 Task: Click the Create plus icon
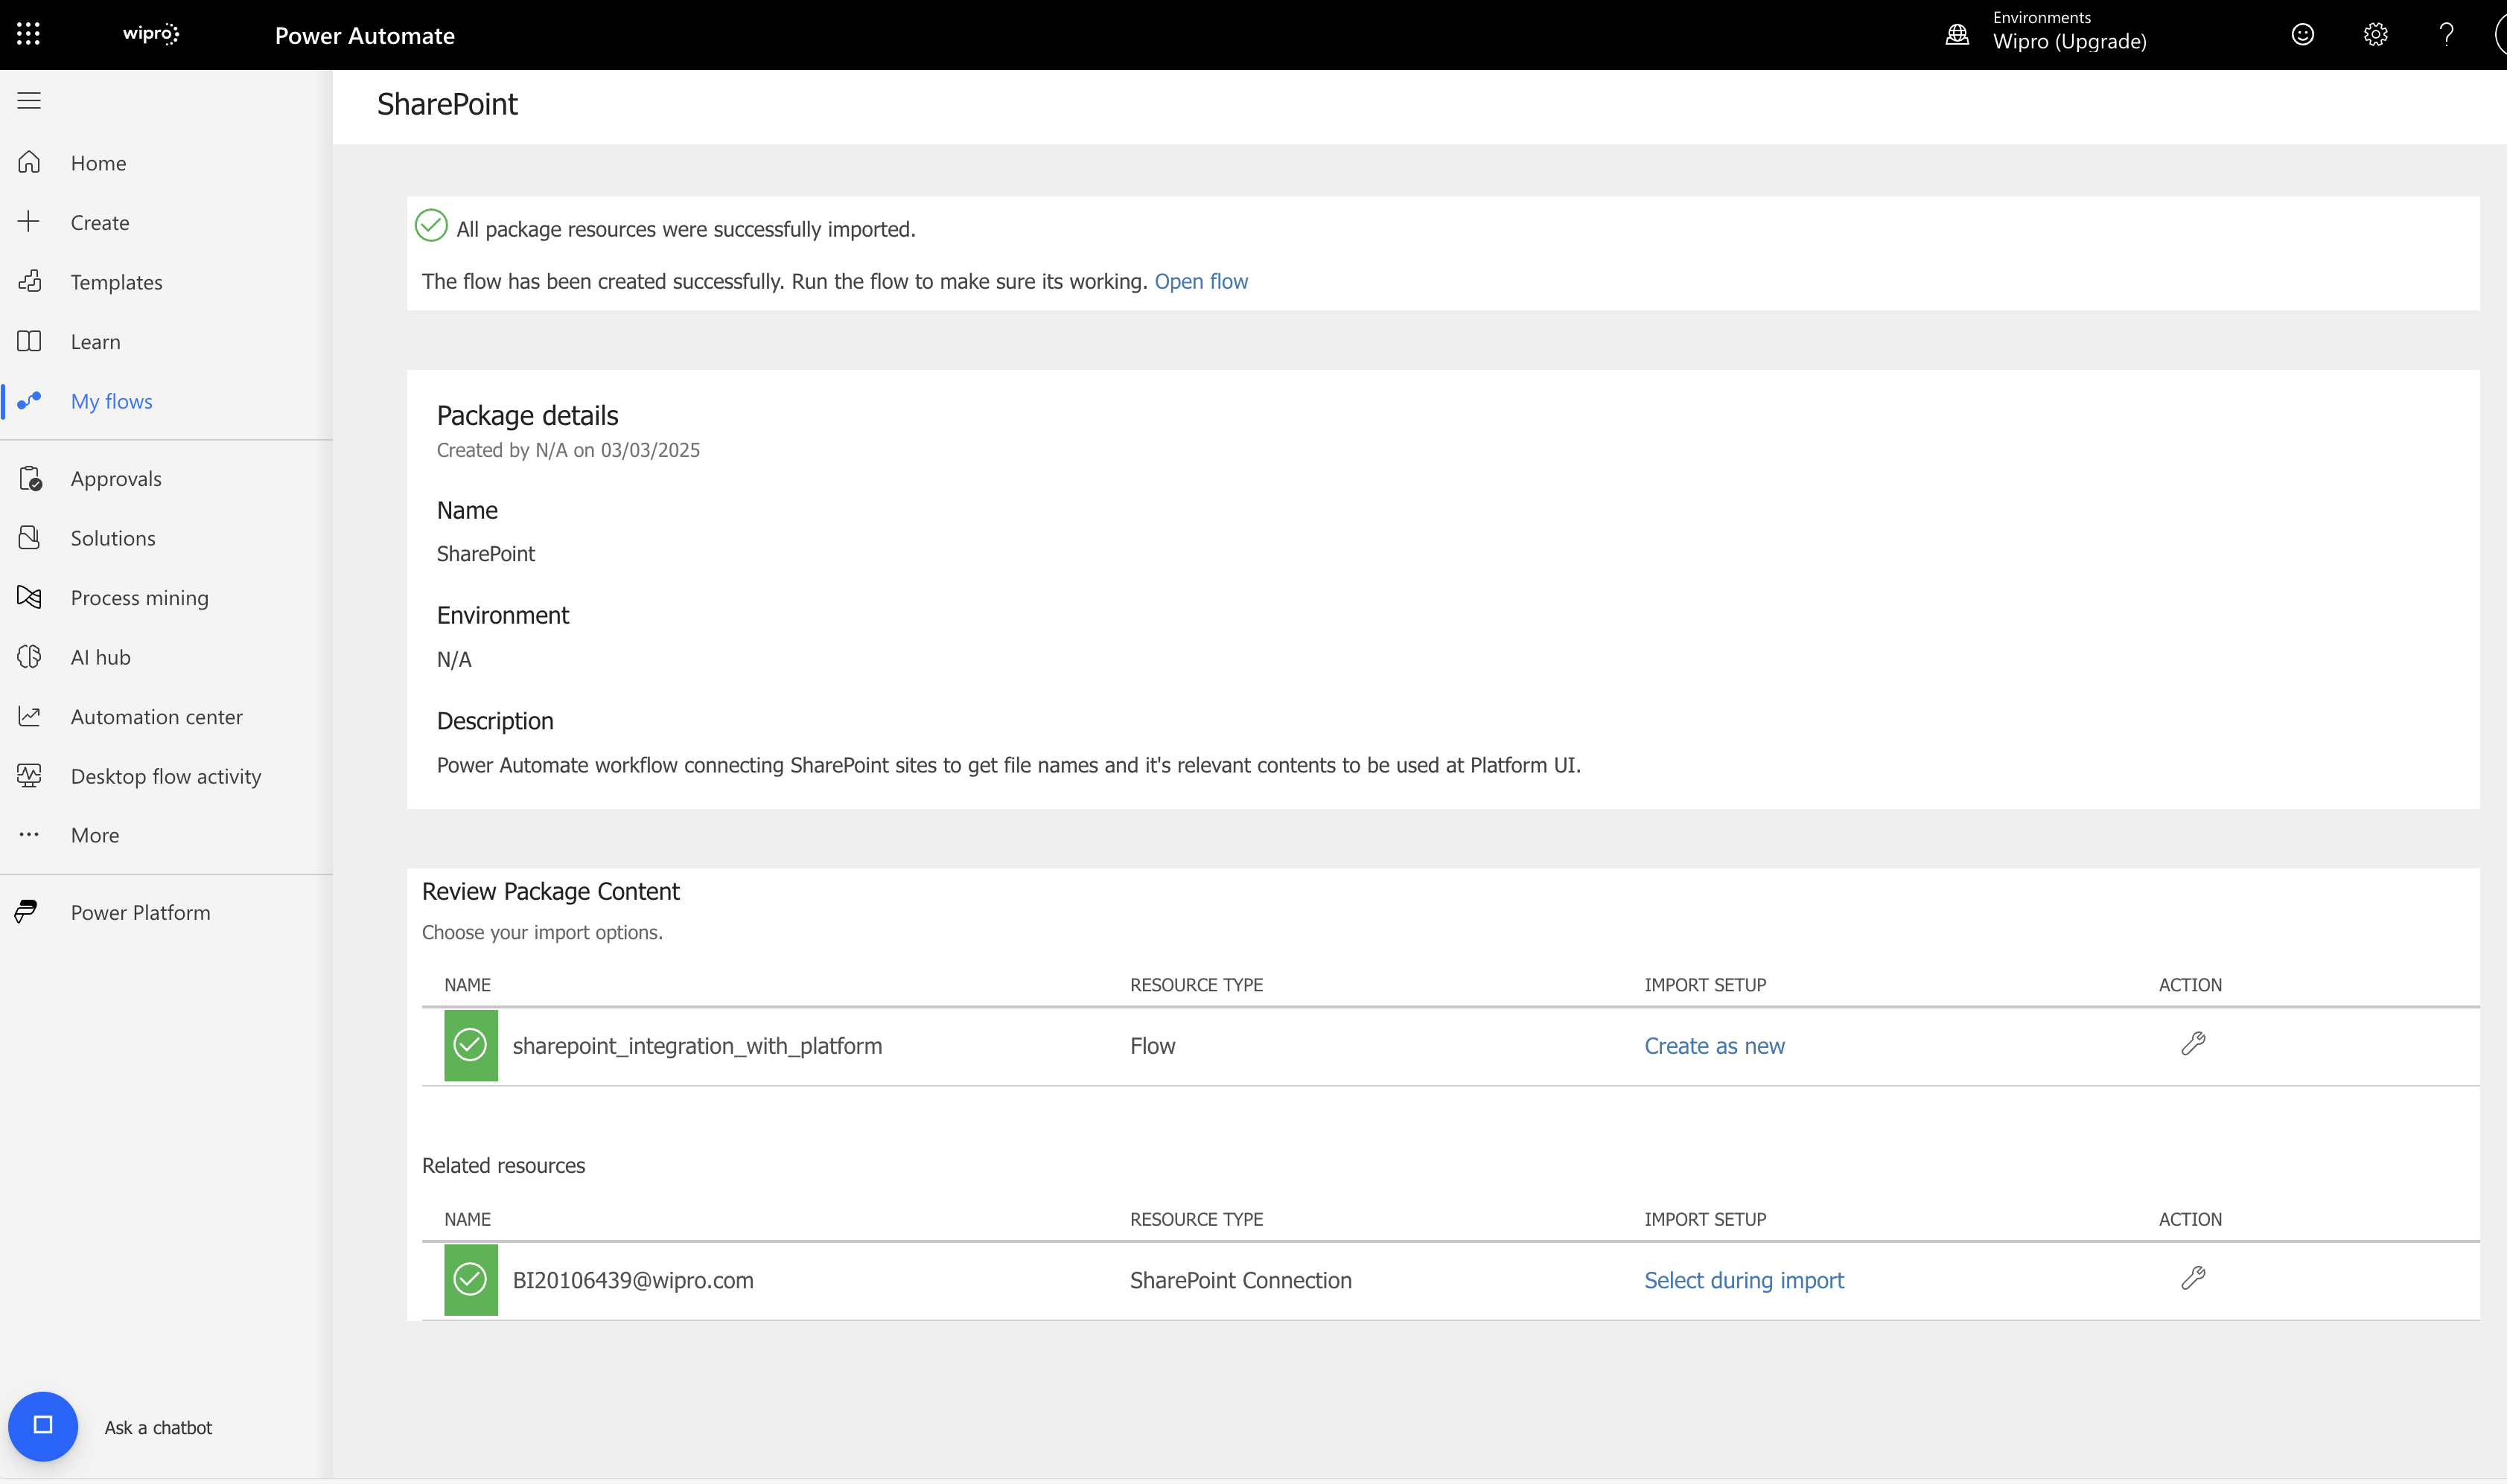tap(29, 222)
